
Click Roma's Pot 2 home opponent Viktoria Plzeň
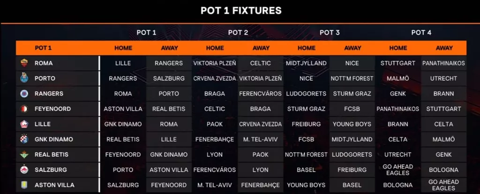click(x=215, y=63)
